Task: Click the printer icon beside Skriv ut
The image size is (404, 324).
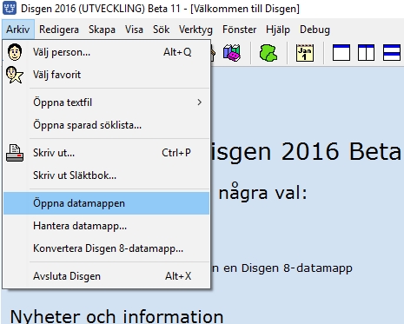Action: pos(15,153)
